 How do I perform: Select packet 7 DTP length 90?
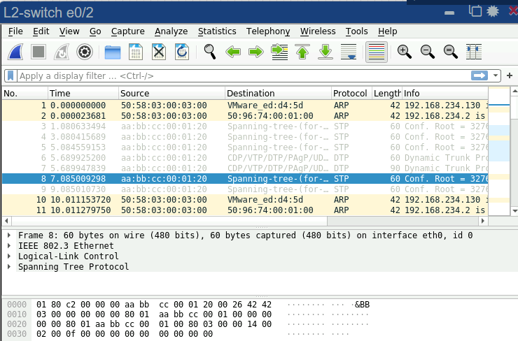pyautogui.click(x=245, y=168)
